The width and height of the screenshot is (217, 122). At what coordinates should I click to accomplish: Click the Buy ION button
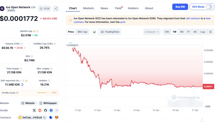(180, 7)
